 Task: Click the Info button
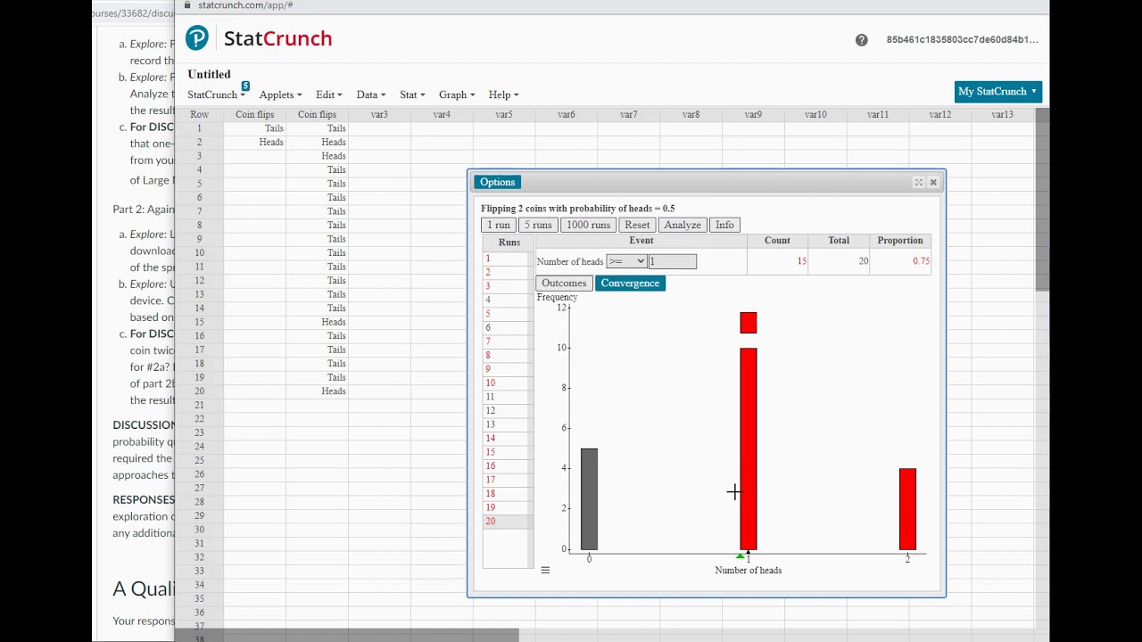(724, 225)
